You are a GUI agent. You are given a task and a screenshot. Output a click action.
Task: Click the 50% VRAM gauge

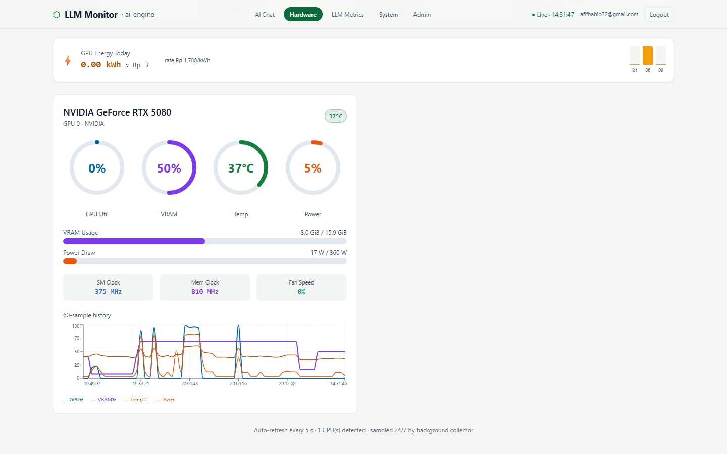tap(169, 168)
